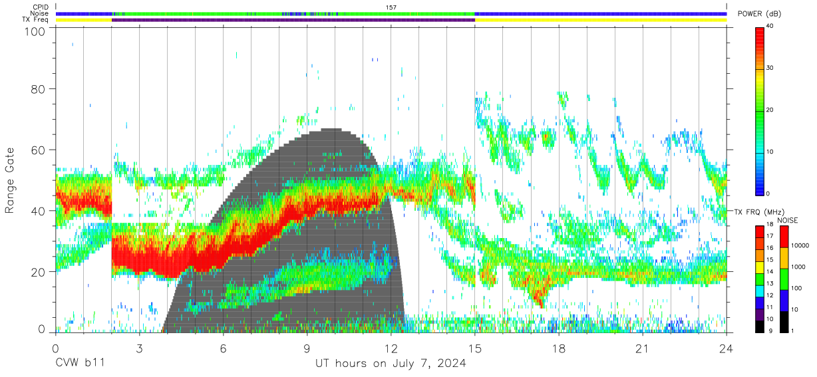Image resolution: width=817 pixels, height=377 pixels.
Task: Select the '1000' tick on the NOISE scale
Action: pyautogui.click(x=798, y=267)
